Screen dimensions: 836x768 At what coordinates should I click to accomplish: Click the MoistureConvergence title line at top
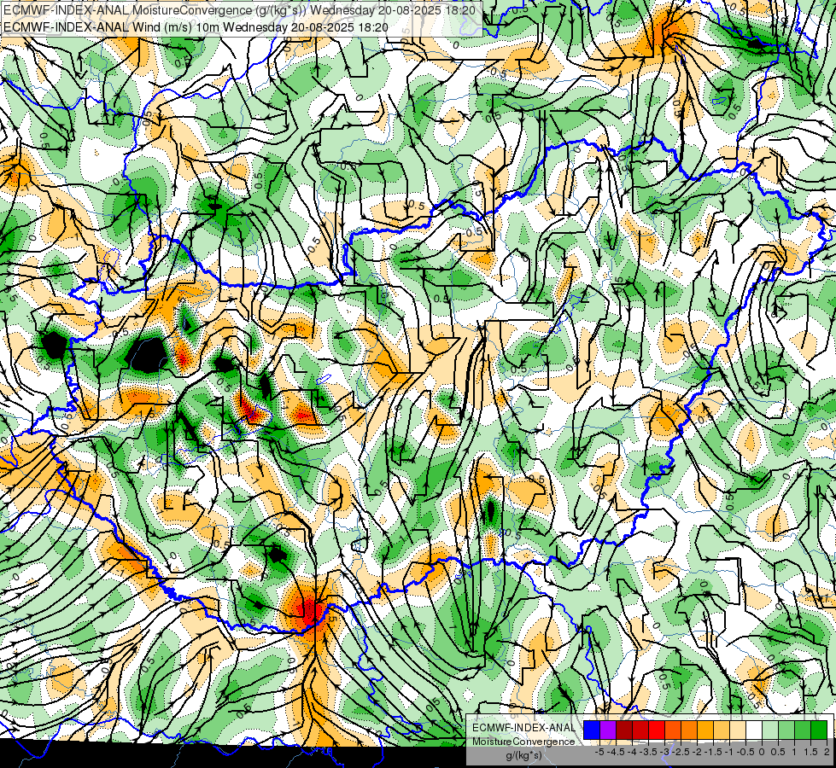pyautogui.click(x=239, y=10)
